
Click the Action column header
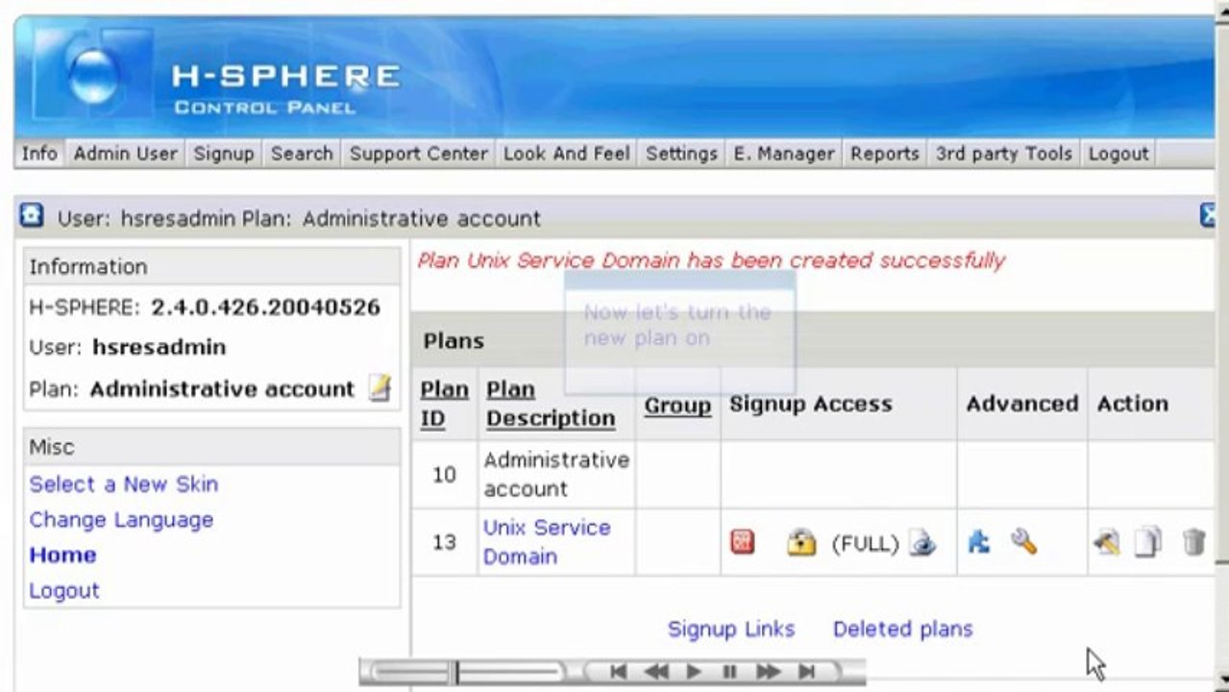coord(1133,404)
